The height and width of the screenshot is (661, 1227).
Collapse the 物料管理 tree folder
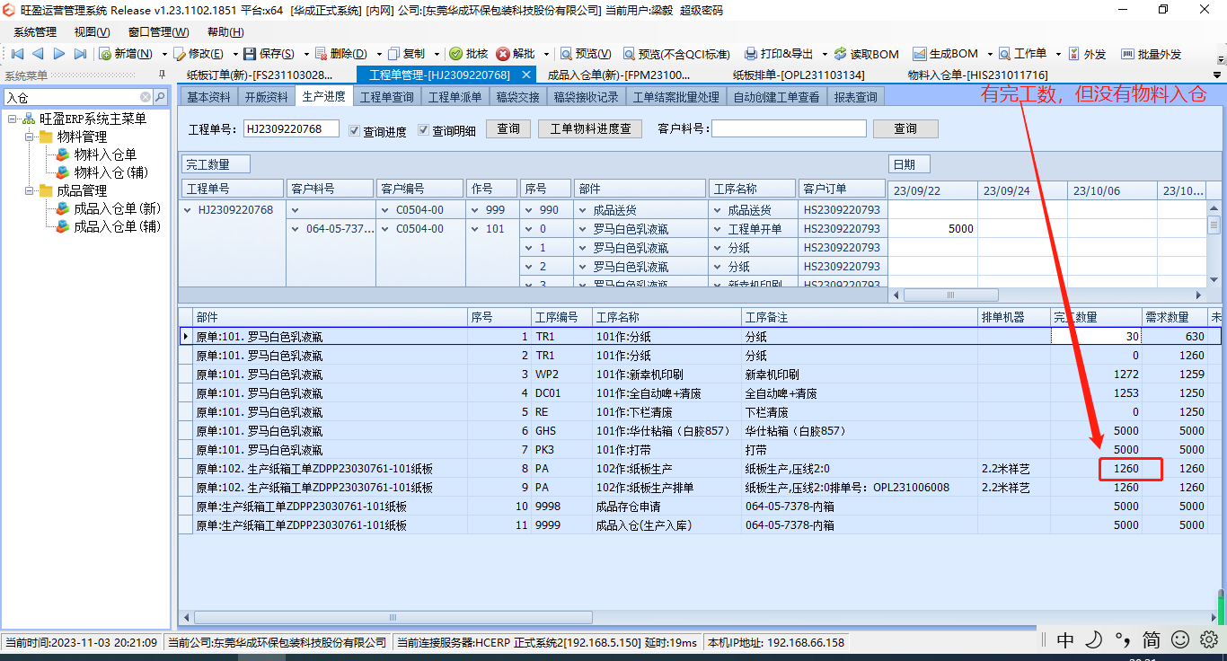pos(30,137)
